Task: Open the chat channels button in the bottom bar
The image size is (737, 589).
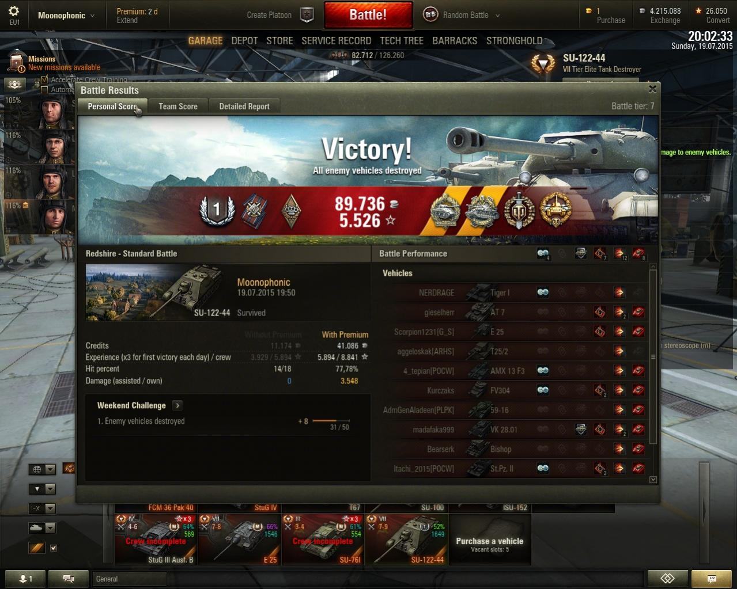Action: (x=68, y=579)
